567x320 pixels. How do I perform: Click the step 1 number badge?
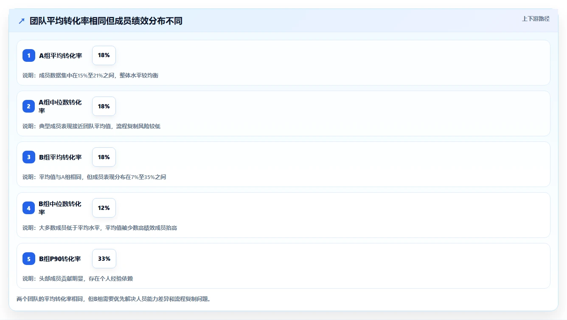(x=29, y=55)
